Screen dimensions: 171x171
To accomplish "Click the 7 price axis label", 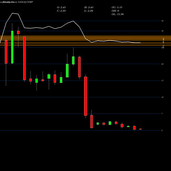I will click(162, 114).
